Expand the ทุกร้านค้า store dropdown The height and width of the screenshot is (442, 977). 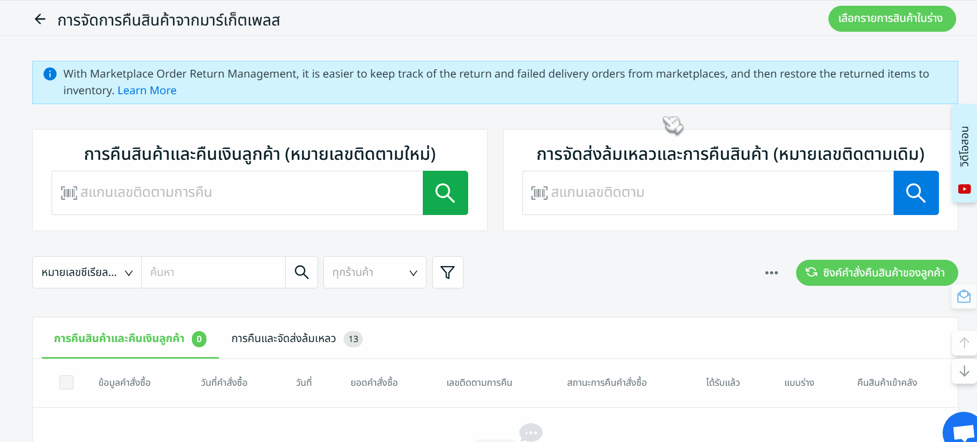coord(374,272)
